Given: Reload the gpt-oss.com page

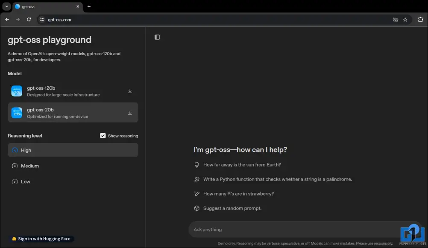Looking at the screenshot, I should pyautogui.click(x=29, y=20).
